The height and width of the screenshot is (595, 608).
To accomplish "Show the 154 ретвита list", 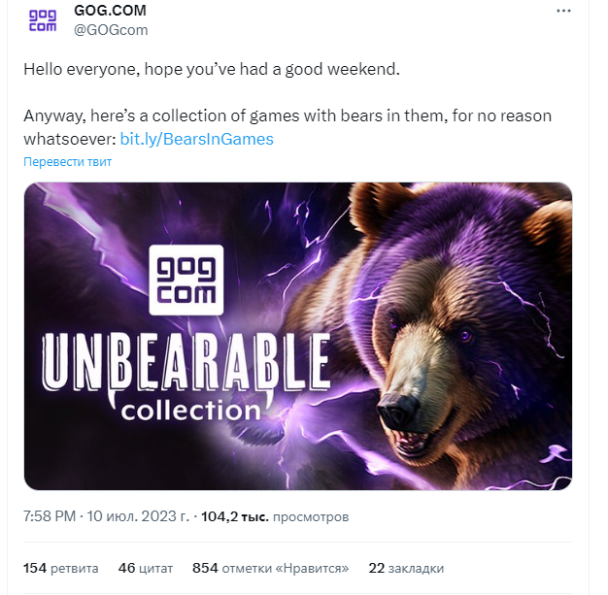I will pos(60,568).
